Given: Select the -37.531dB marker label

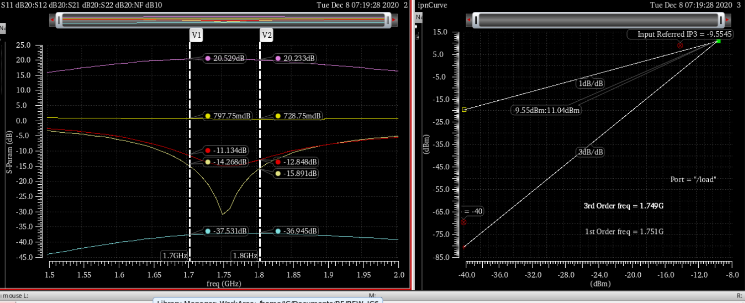Looking at the screenshot, I should coord(226,231).
